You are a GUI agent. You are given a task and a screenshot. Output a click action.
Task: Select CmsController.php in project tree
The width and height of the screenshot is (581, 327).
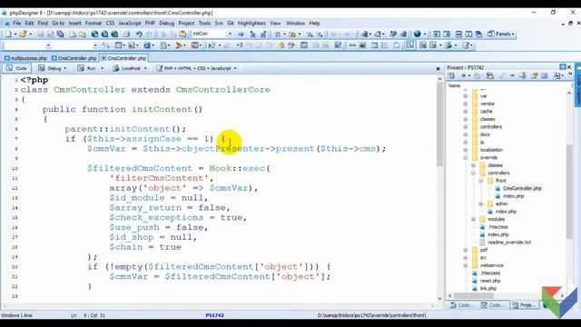(522, 188)
